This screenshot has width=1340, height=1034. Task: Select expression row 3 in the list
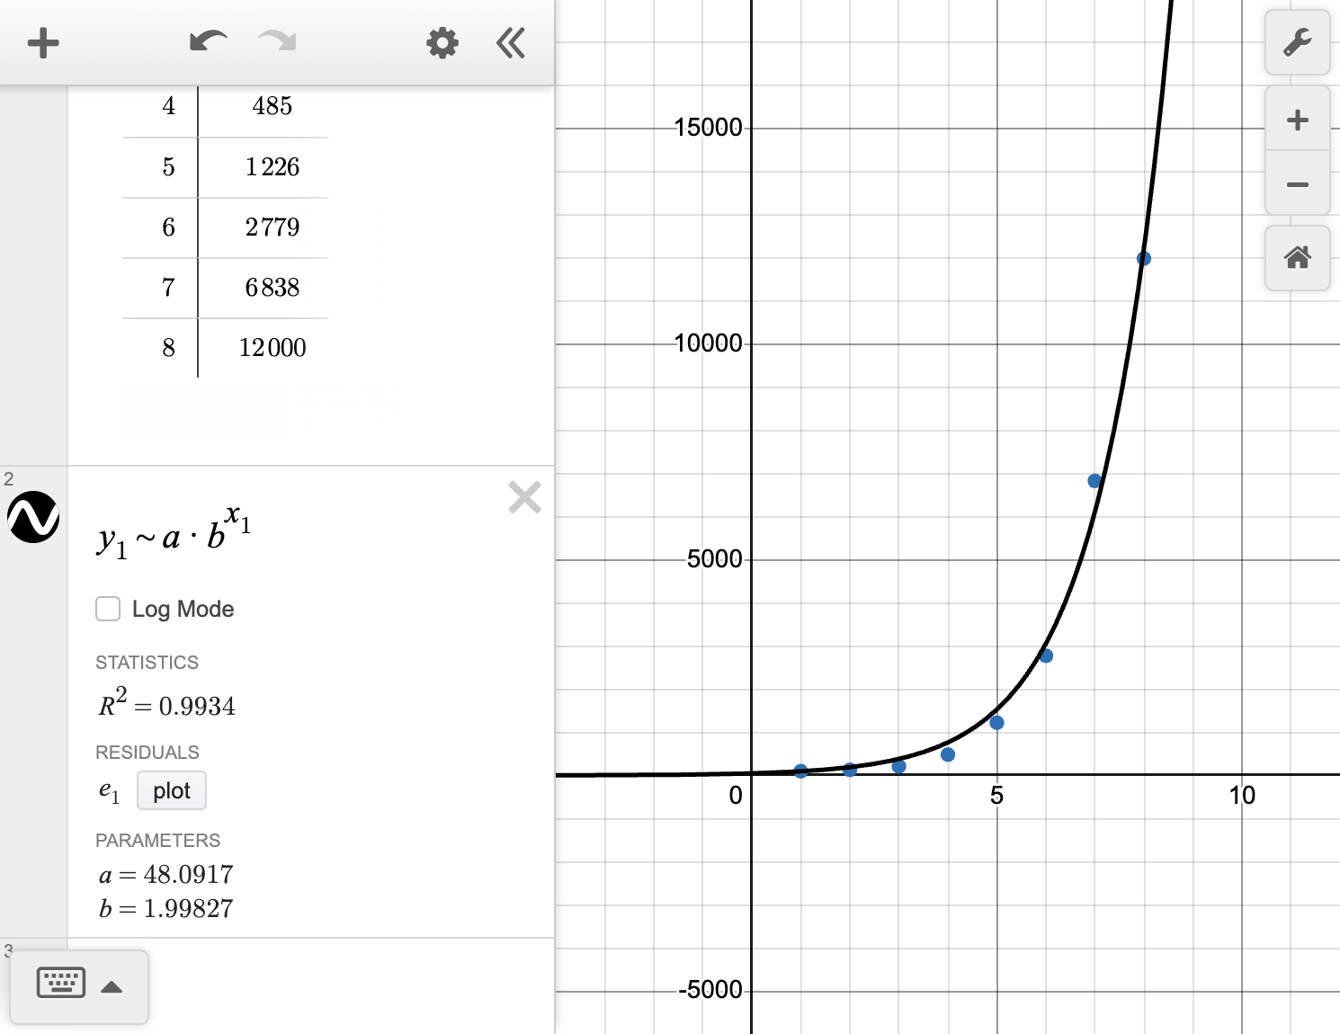tap(9, 950)
